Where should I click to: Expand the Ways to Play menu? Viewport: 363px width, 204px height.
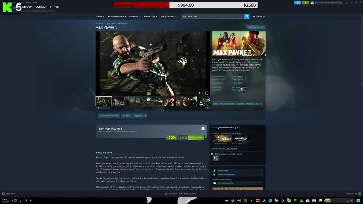click(150, 16)
